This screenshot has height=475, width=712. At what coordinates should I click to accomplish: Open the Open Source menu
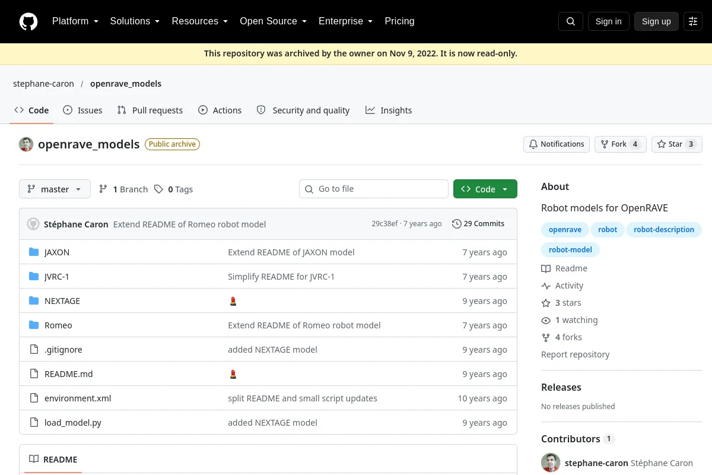point(274,21)
